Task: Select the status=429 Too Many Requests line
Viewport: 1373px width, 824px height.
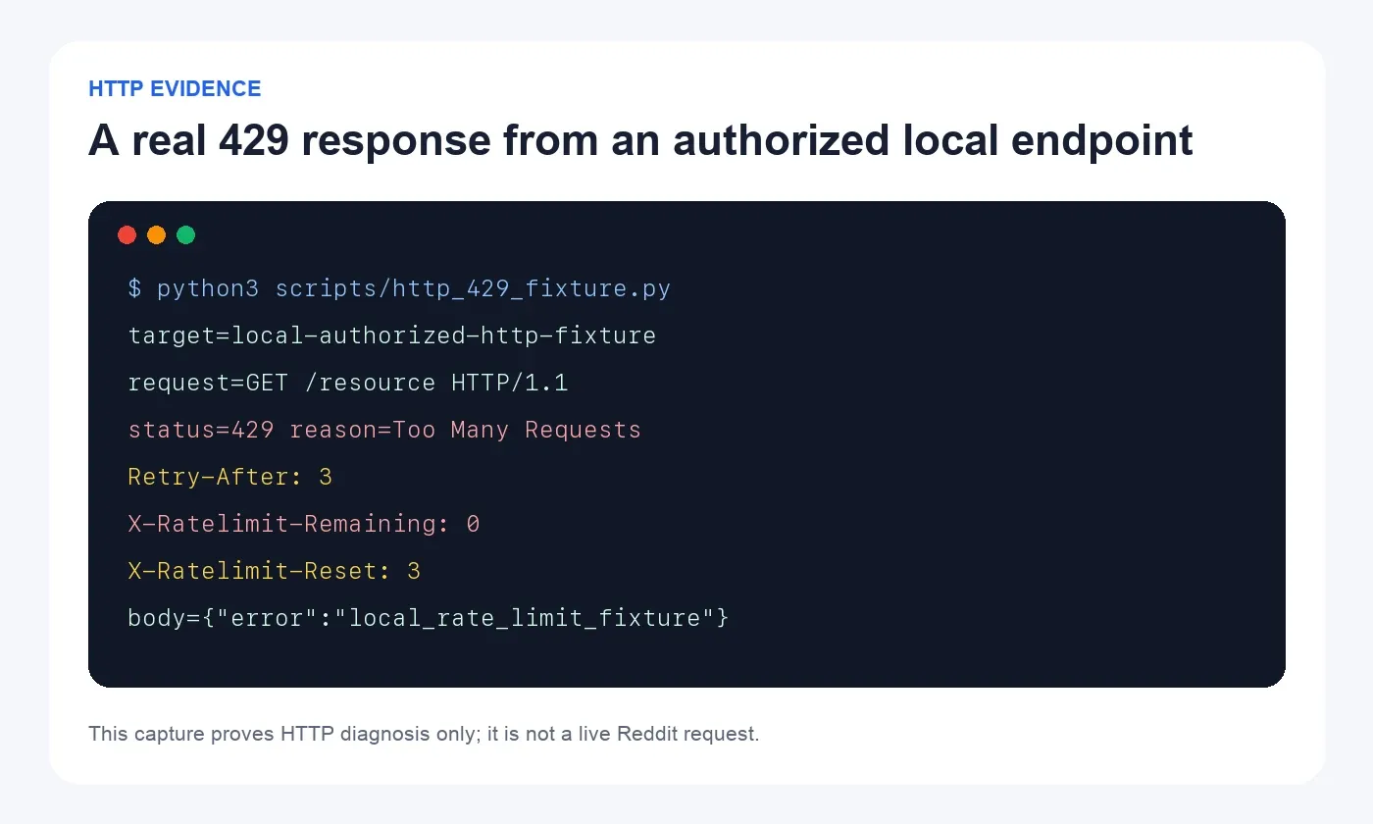Action: pos(384,430)
